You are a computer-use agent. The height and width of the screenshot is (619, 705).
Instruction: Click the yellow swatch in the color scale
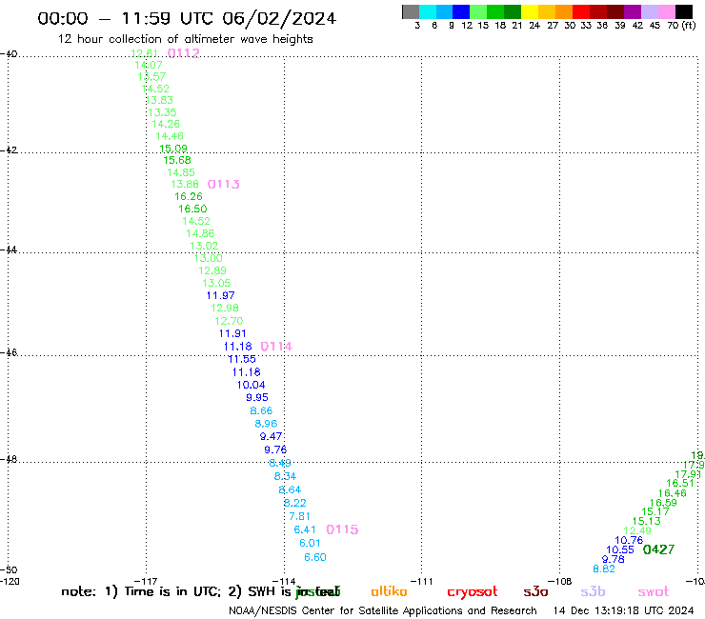click(530, 11)
